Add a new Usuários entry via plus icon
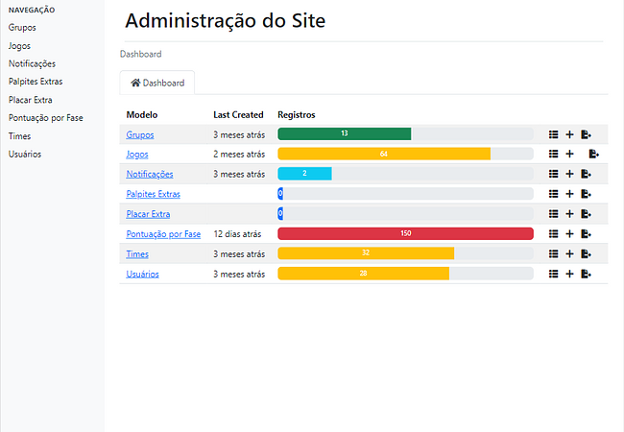 click(569, 274)
